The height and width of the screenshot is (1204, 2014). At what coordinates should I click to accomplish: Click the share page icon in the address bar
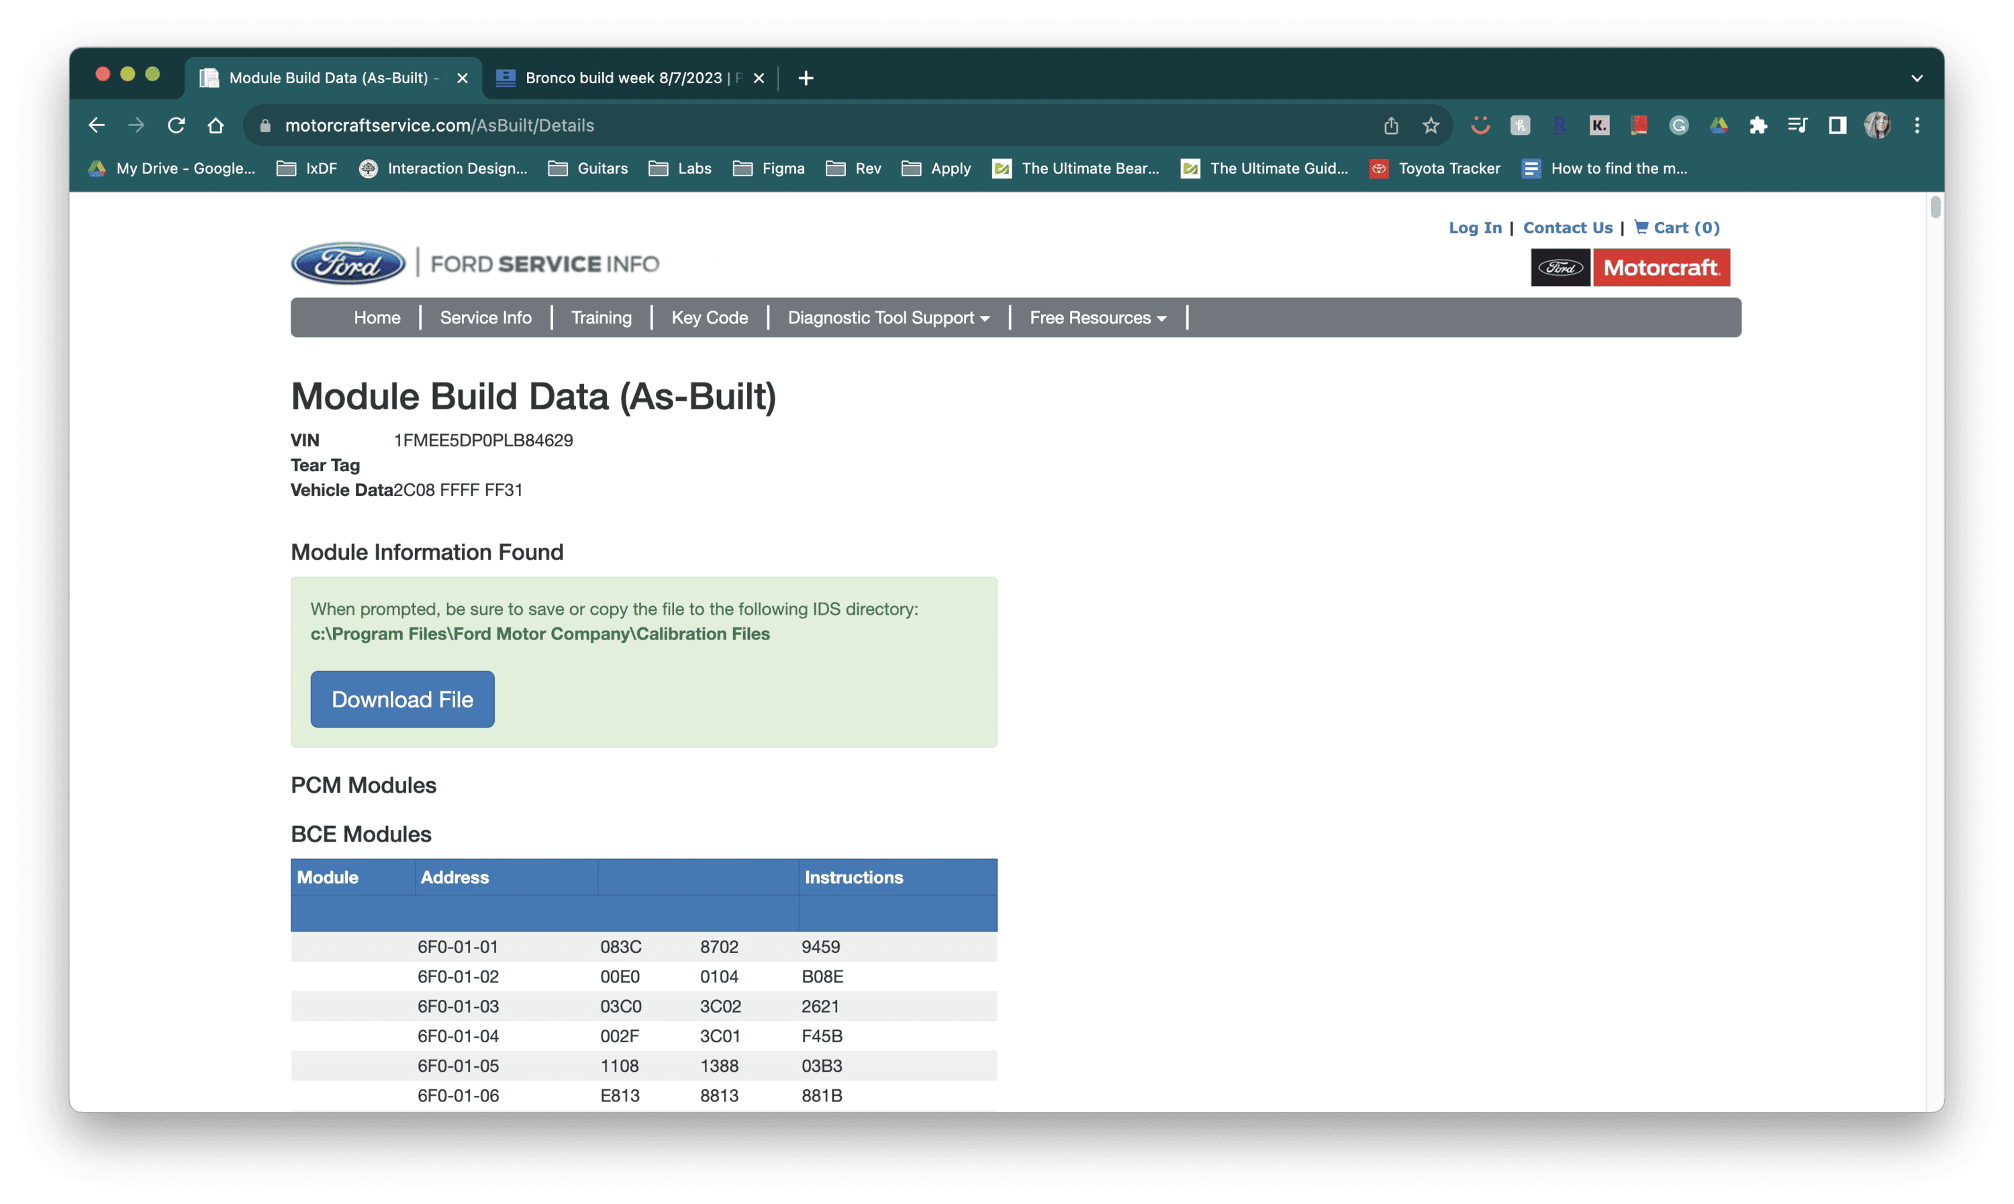coord(1391,125)
